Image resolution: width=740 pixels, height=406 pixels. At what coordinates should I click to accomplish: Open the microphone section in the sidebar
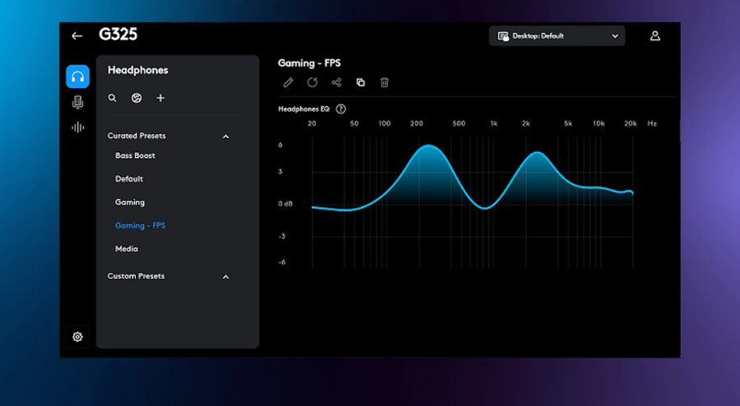tap(77, 102)
